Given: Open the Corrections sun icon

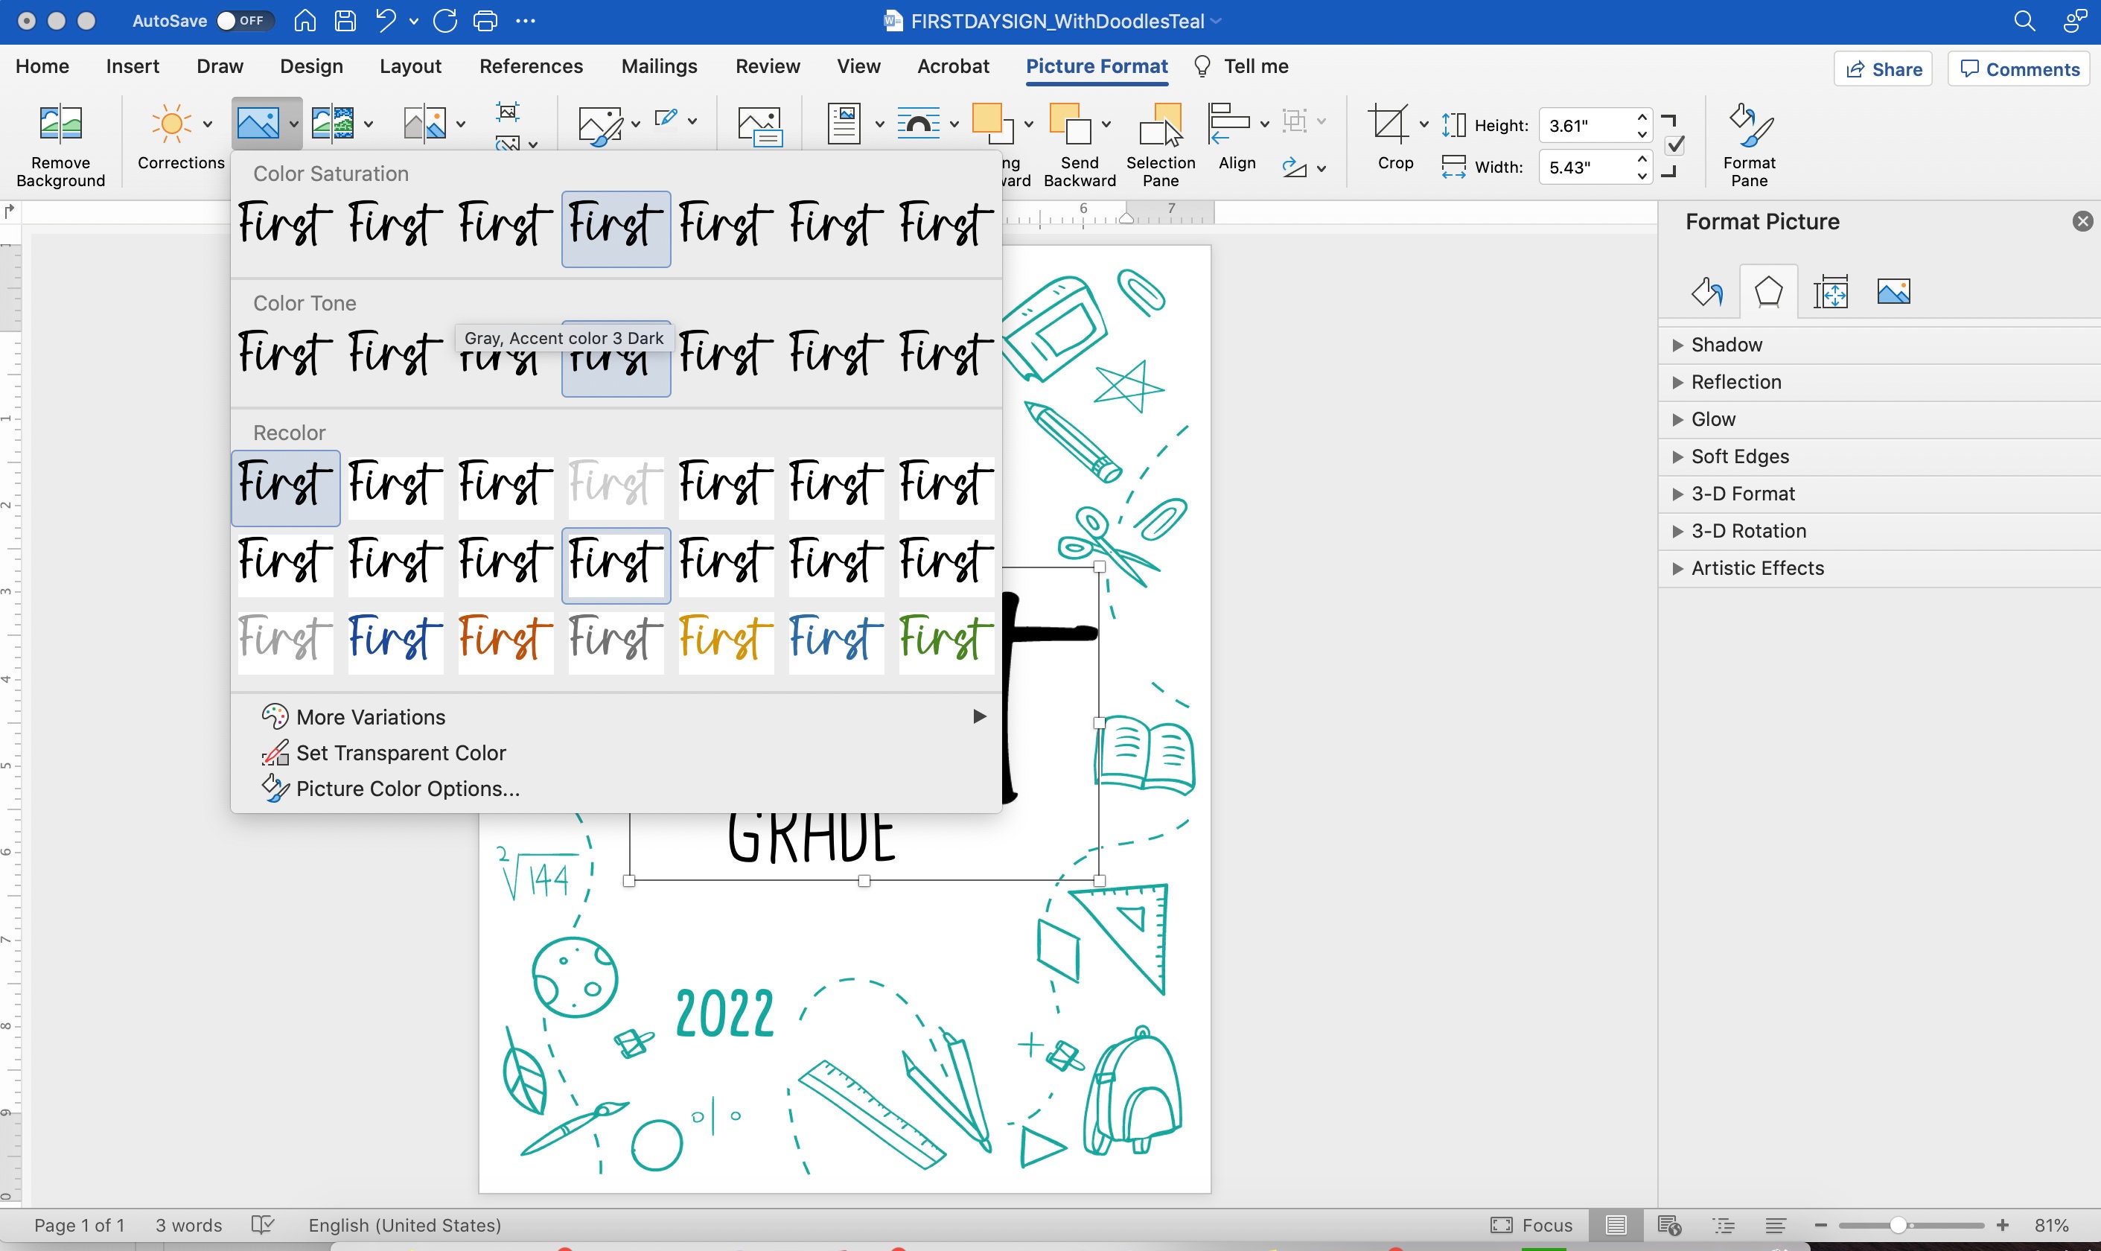Looking at the screenshot, I should point(171,124).
